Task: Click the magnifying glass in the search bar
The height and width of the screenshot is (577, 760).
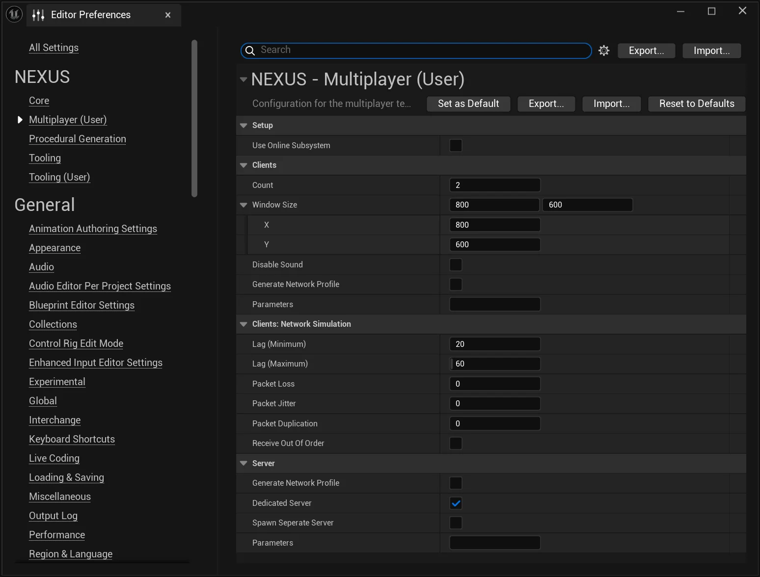Action: click(250, 51)
